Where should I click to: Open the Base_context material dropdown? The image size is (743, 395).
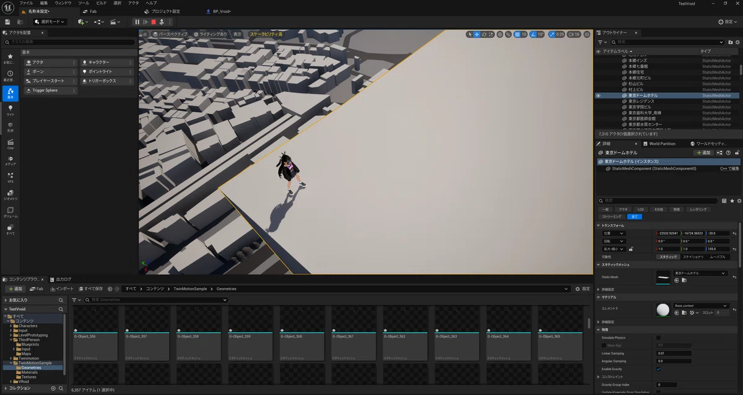point(700,305)
